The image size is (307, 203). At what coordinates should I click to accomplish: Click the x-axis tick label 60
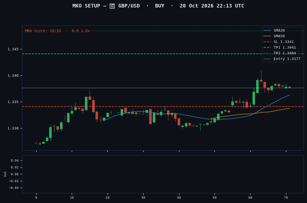[250, 197]
